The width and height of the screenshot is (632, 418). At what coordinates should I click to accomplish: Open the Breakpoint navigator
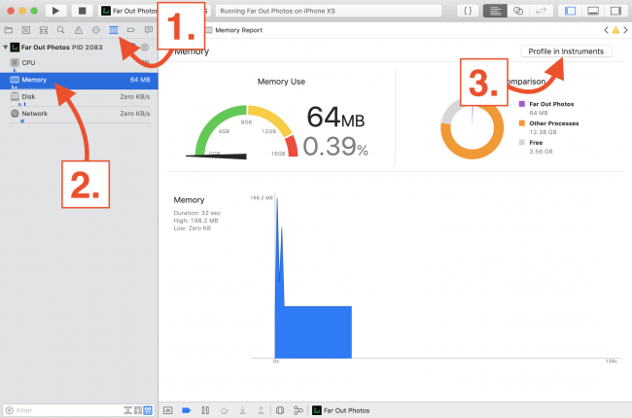[x=130, y=30]
